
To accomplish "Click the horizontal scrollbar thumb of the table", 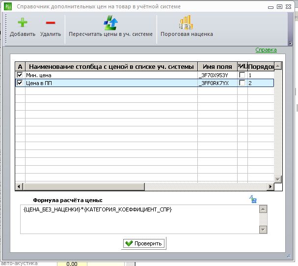I will click(x=83, y=187).
